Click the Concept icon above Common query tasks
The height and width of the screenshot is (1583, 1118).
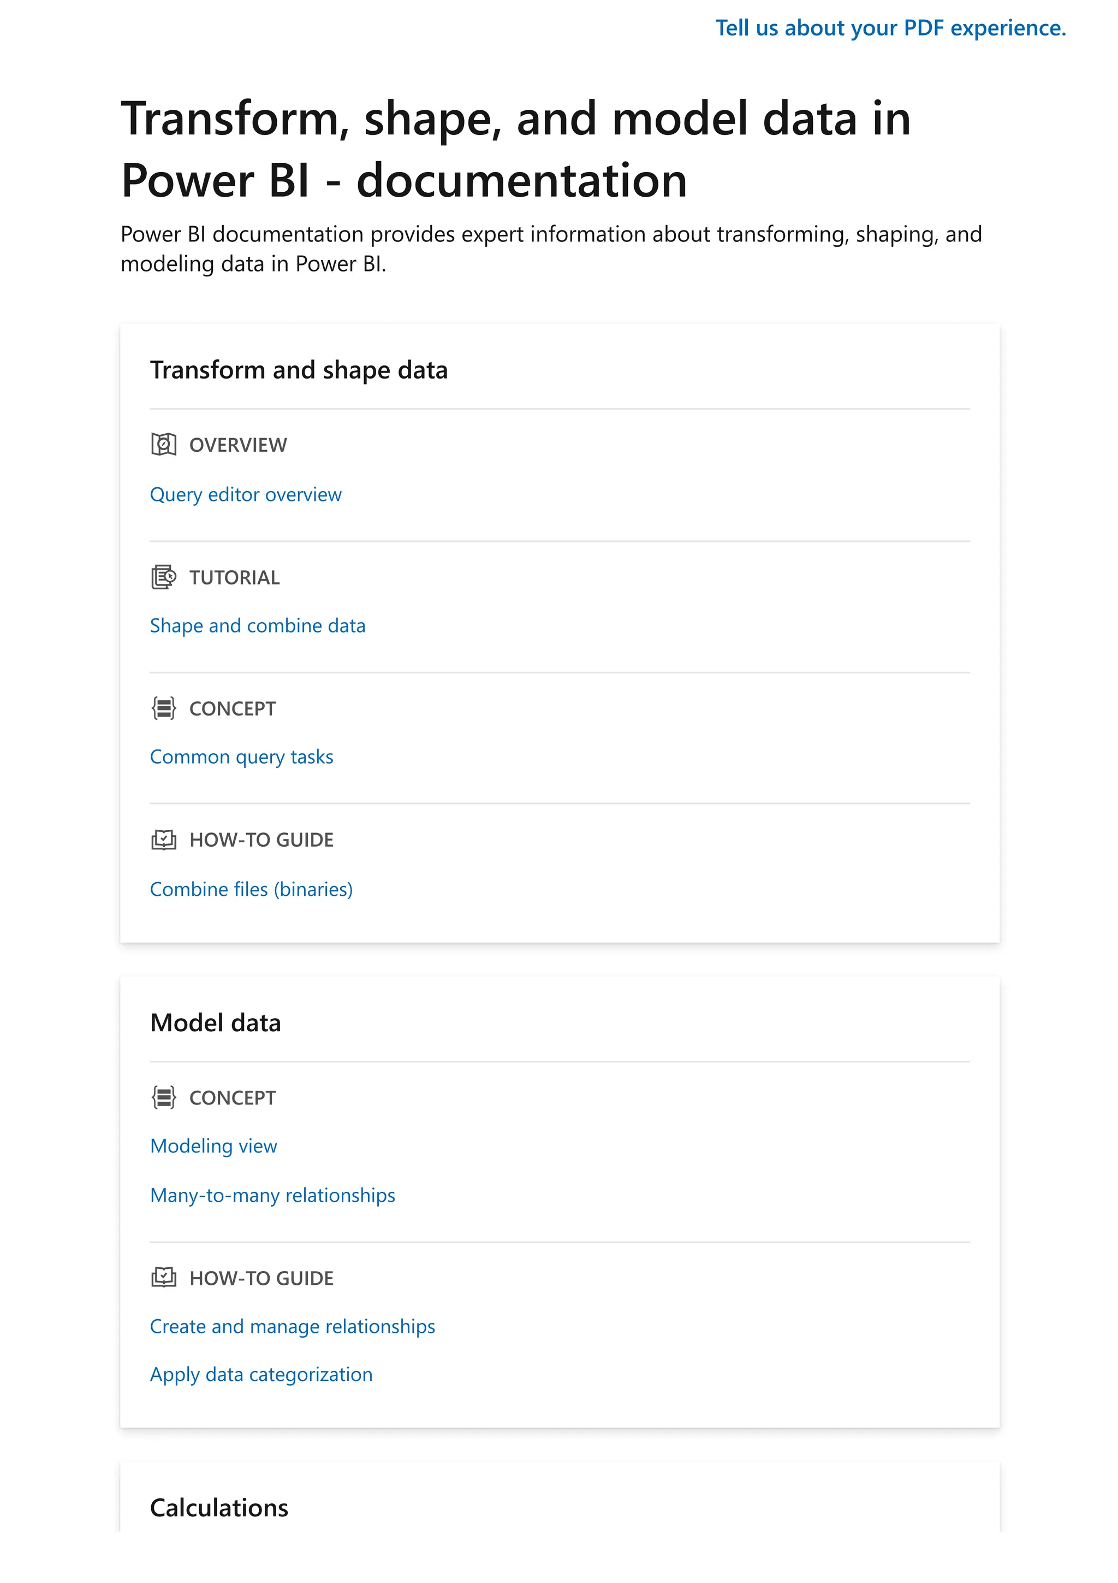pyautogui.click(x=163, y=708)
